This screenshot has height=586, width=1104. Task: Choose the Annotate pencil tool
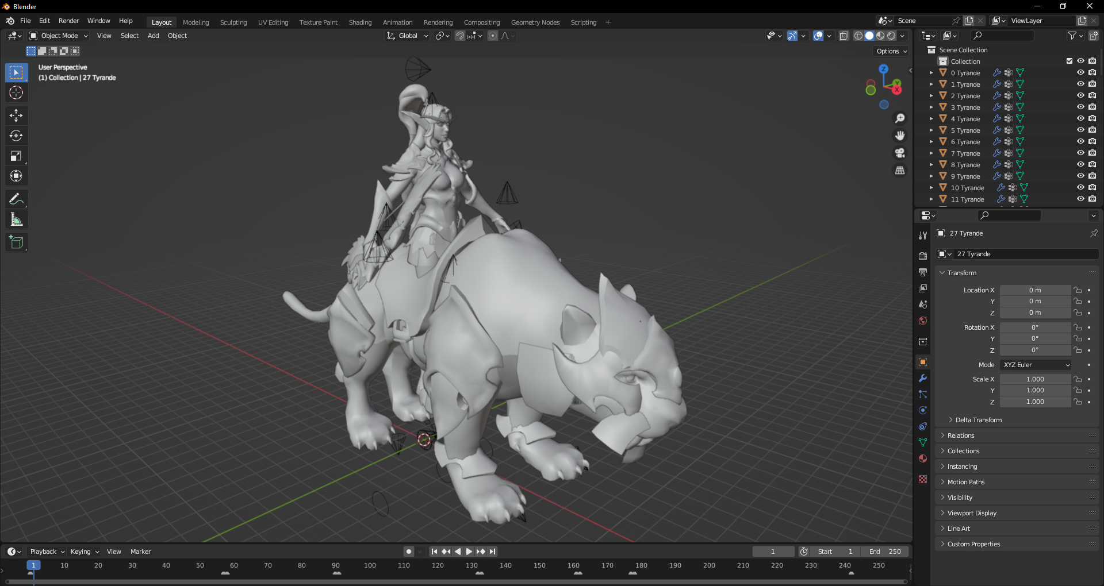click(16, 199)
